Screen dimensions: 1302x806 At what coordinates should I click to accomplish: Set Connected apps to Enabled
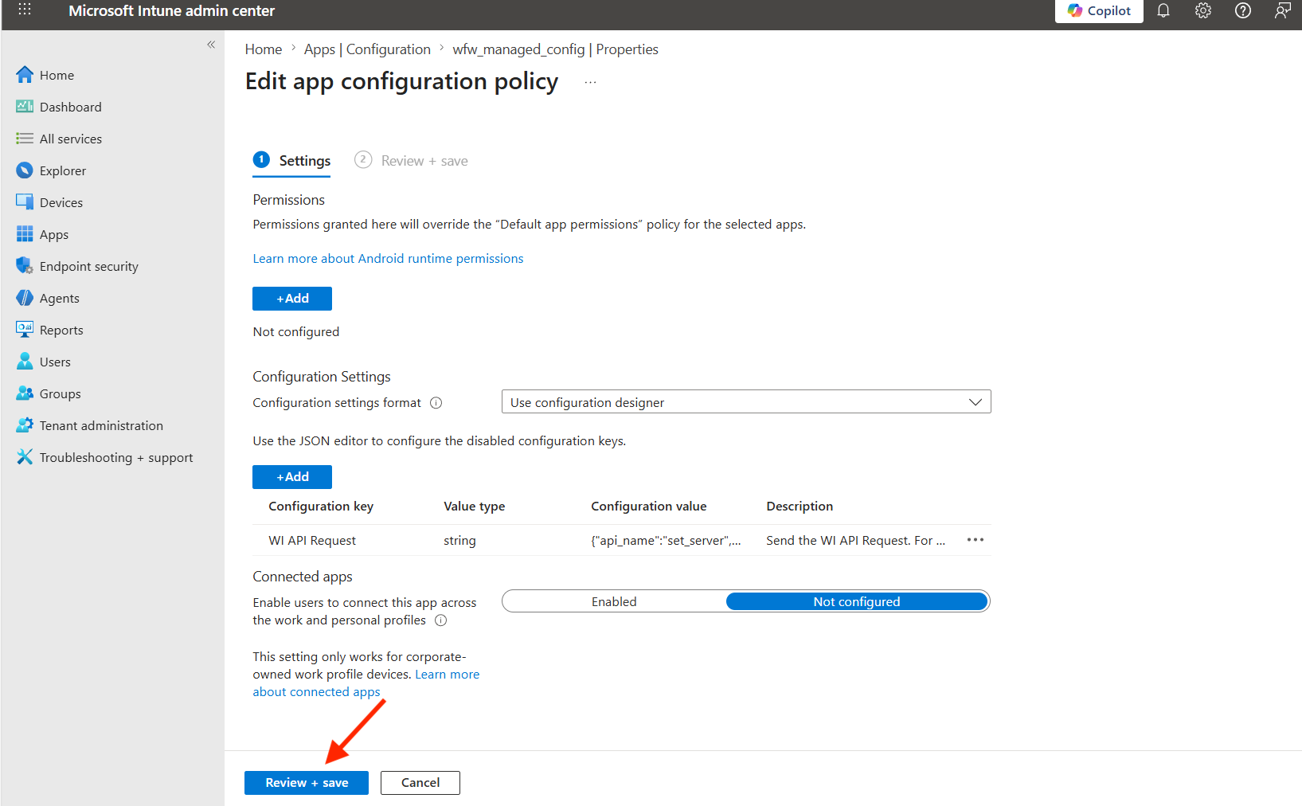614,601
